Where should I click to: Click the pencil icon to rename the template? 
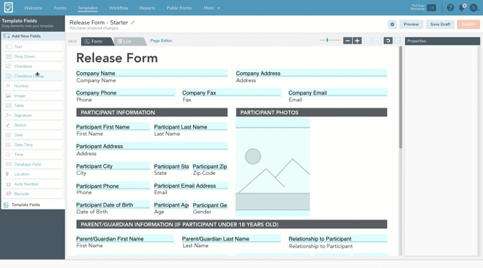click(133, 22)
